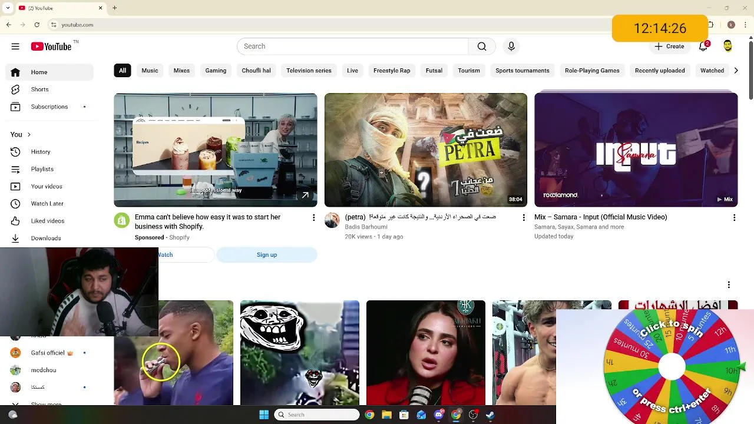Open the browser tab search dropdown

point(8,8)
